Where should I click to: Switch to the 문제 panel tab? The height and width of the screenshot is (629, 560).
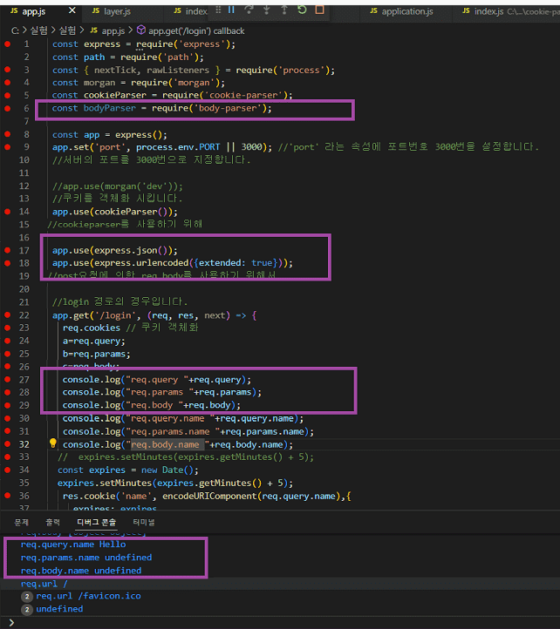(x=21, y=523)
